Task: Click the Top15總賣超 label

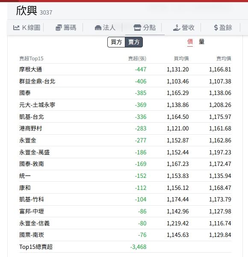Action: (36, 247)
